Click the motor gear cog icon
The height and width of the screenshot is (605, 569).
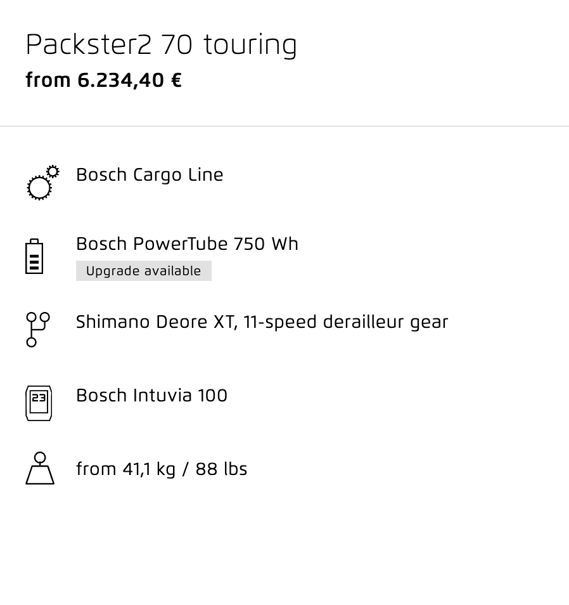[x=40, y=186]
